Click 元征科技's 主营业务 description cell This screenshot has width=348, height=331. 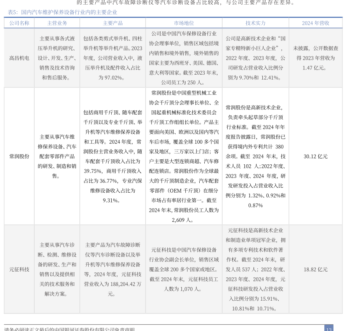[x=57, y=269]
